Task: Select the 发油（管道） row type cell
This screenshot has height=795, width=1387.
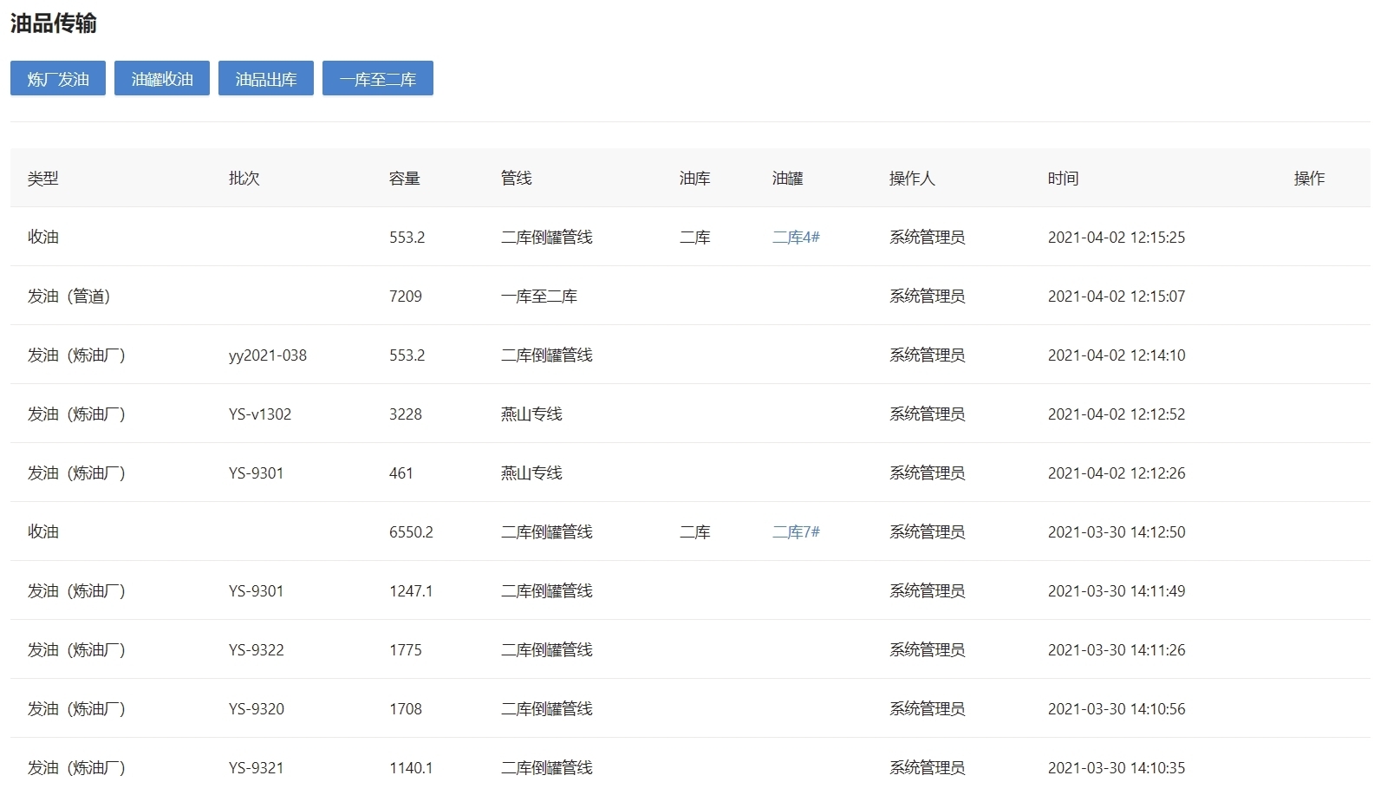Action: [x=68, y=296]
